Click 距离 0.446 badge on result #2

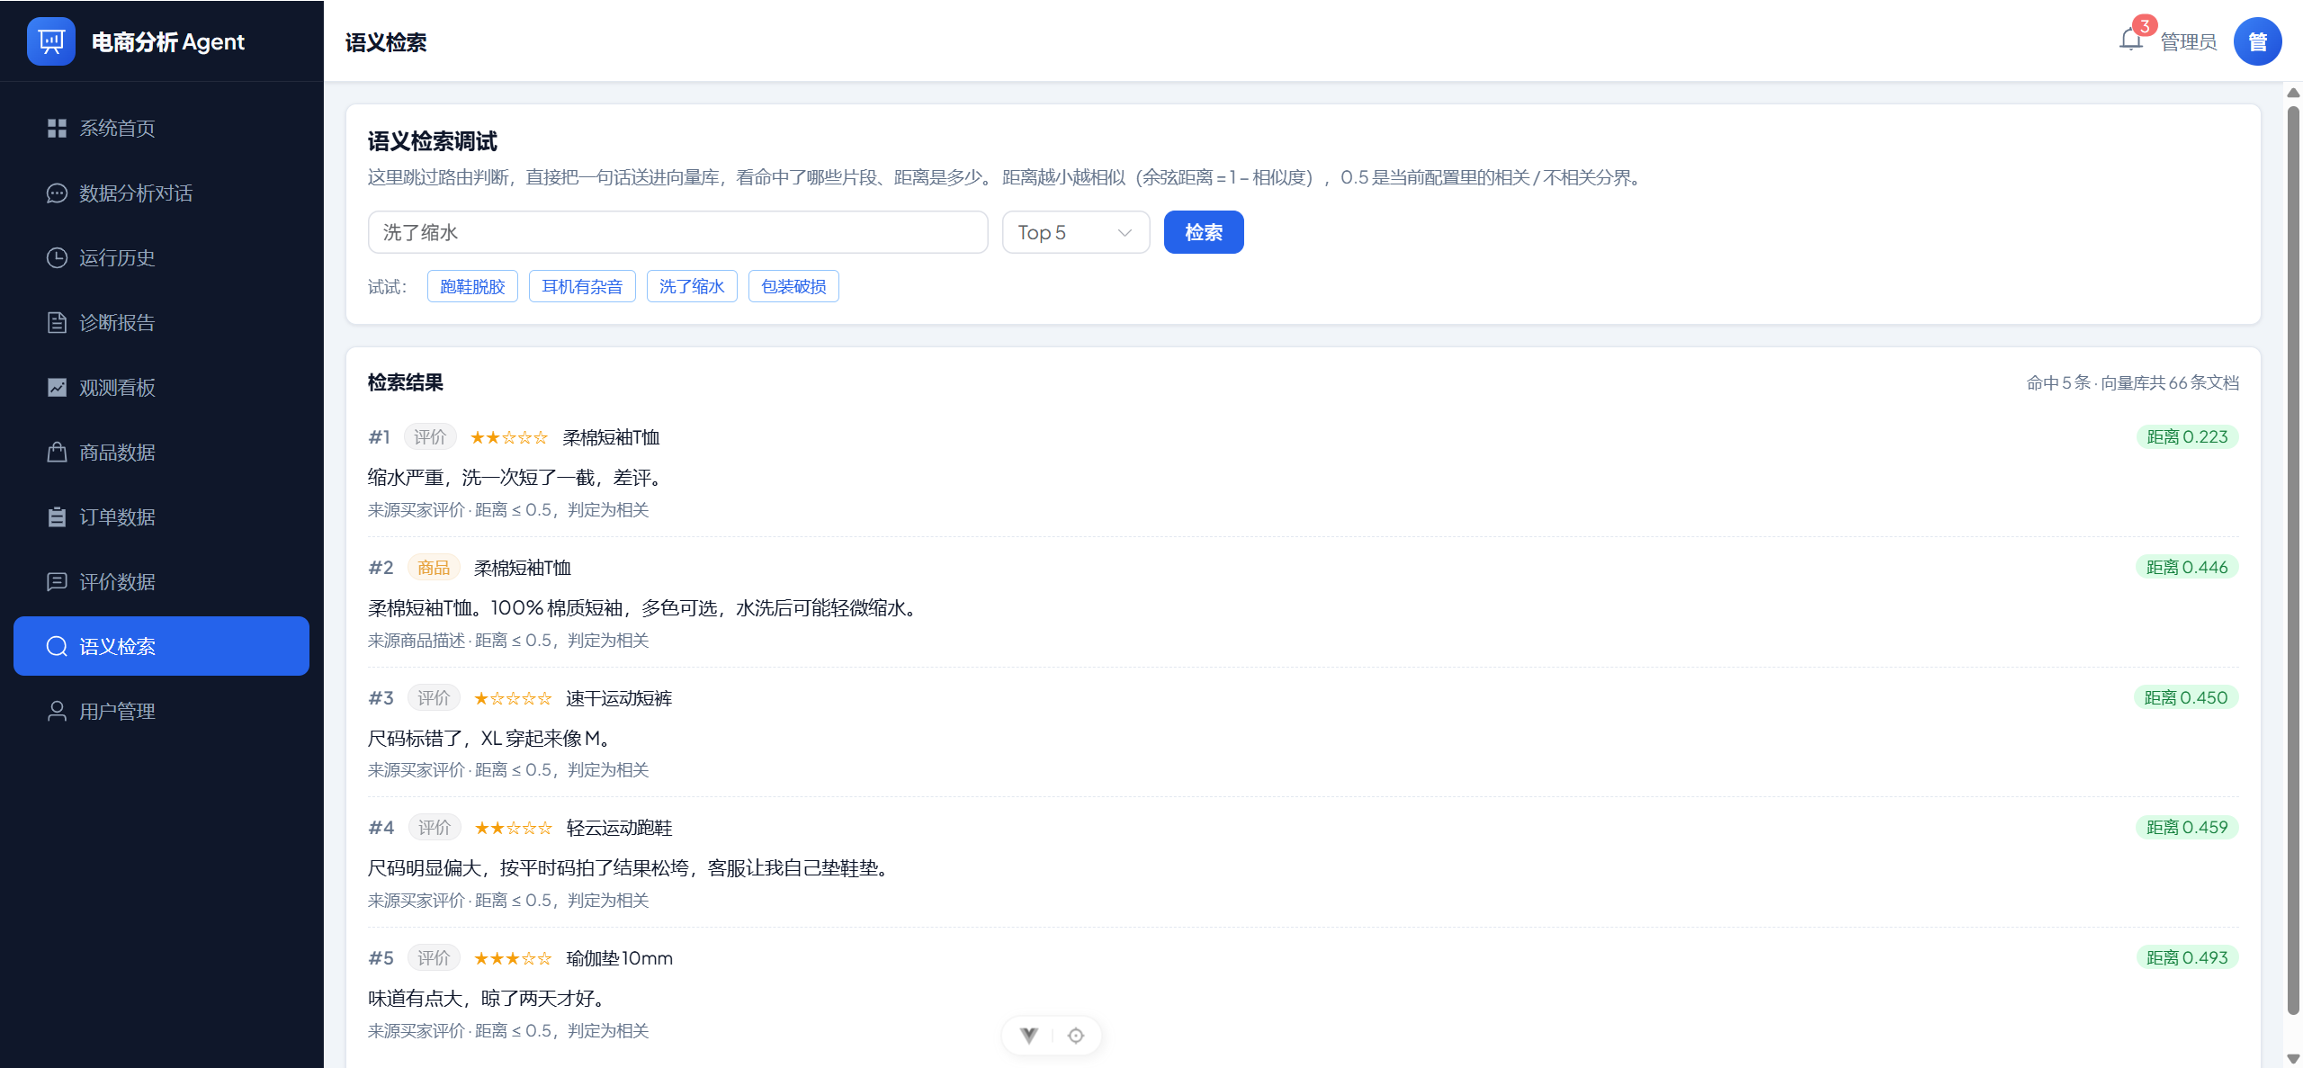(2187, 568)
